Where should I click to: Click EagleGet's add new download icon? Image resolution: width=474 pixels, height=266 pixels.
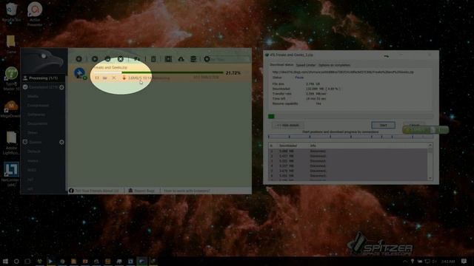tap(79, 59)
